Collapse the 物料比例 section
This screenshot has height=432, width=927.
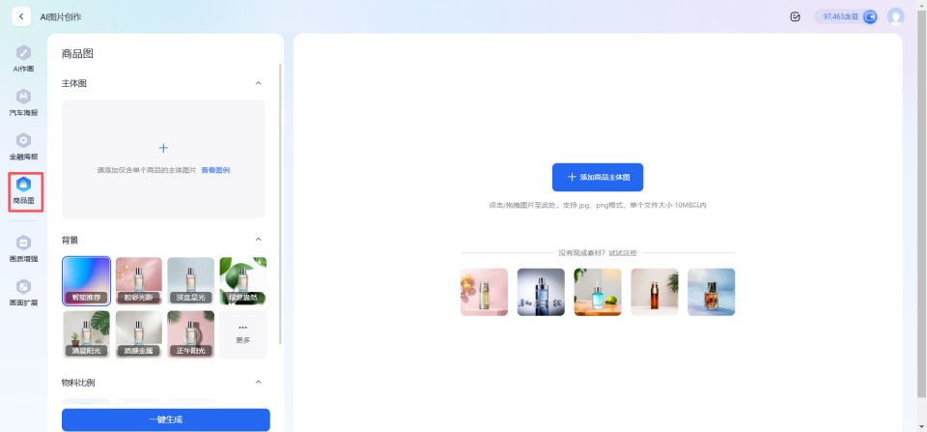[x=258, y=383]
